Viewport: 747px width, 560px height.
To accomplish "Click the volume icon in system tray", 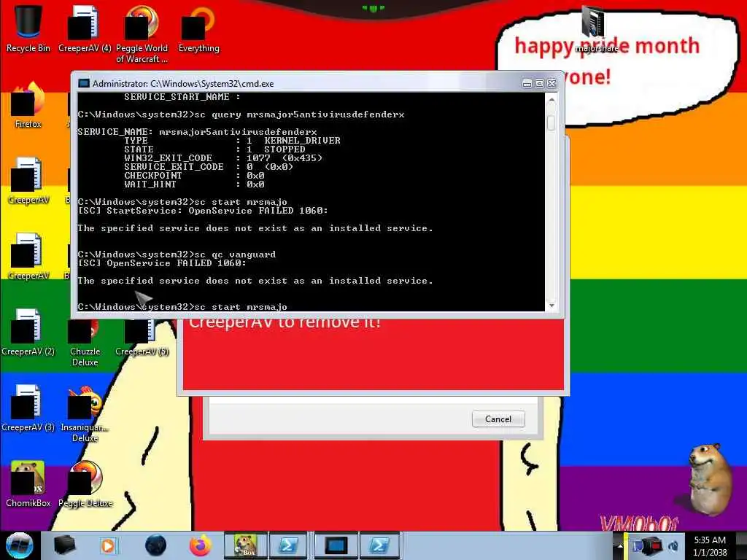I will coord(673,546).
